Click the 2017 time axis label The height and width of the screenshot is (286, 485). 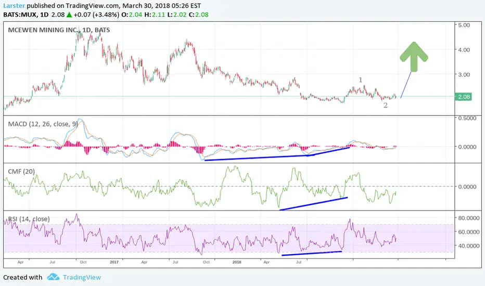114,262
